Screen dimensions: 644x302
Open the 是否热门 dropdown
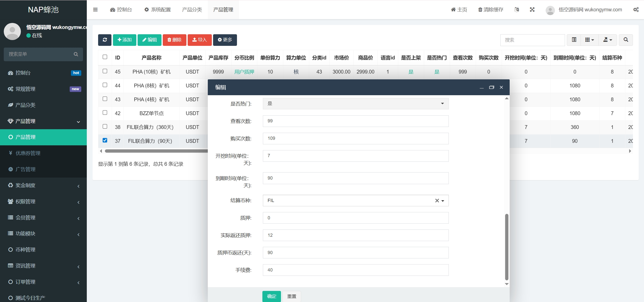355,104
